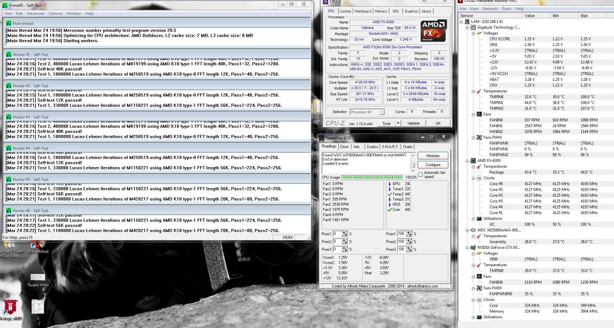This screenshot has height=328, width=614.
Task: Click the Fans icon under Gigabyte board in HWMonitor
Action: click(479, 114)
